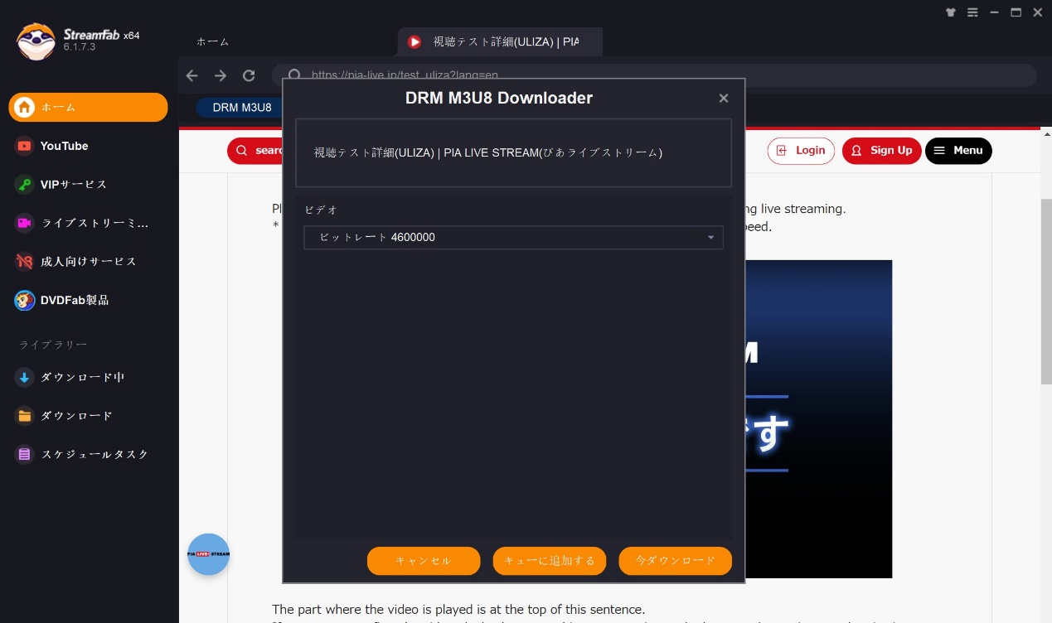Image resolution: width=1052 pixels, height=623 pixels.
Task: Switch to the ホーム tab
Action: pyautogui.click(x=213, y=41)
